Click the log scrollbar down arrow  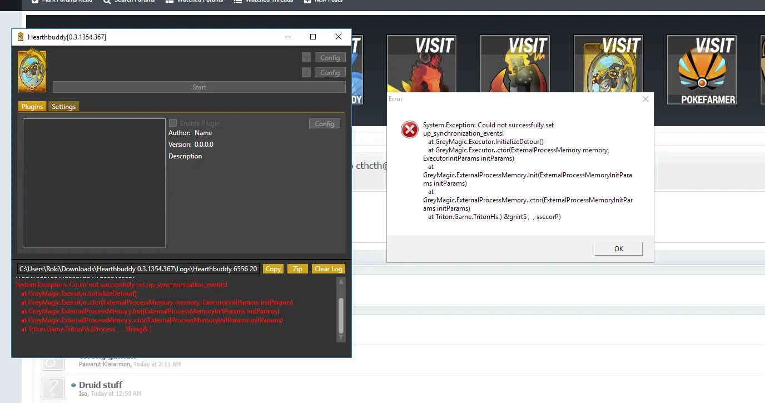coord(341,338)
